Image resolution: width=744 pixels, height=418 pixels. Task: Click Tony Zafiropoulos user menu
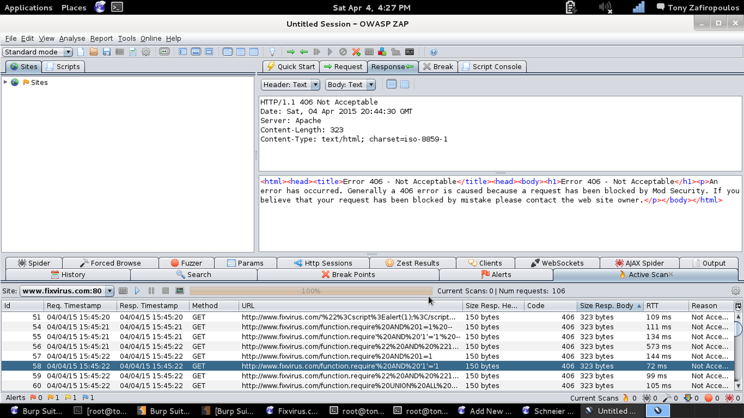[x=699, y=7]
